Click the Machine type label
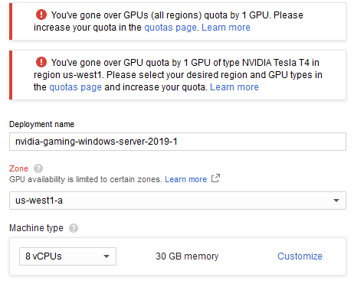The height and width of the screenshot is (284, 354). tap(36, 228)
